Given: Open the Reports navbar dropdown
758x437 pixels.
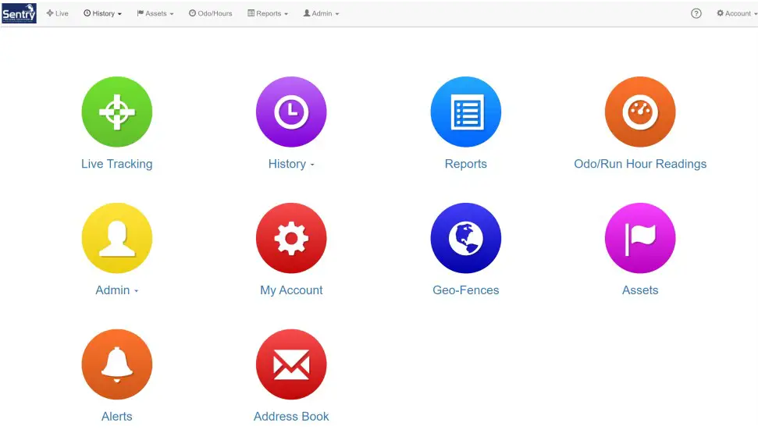Looking at the screenshot, I should pos(268,13).
